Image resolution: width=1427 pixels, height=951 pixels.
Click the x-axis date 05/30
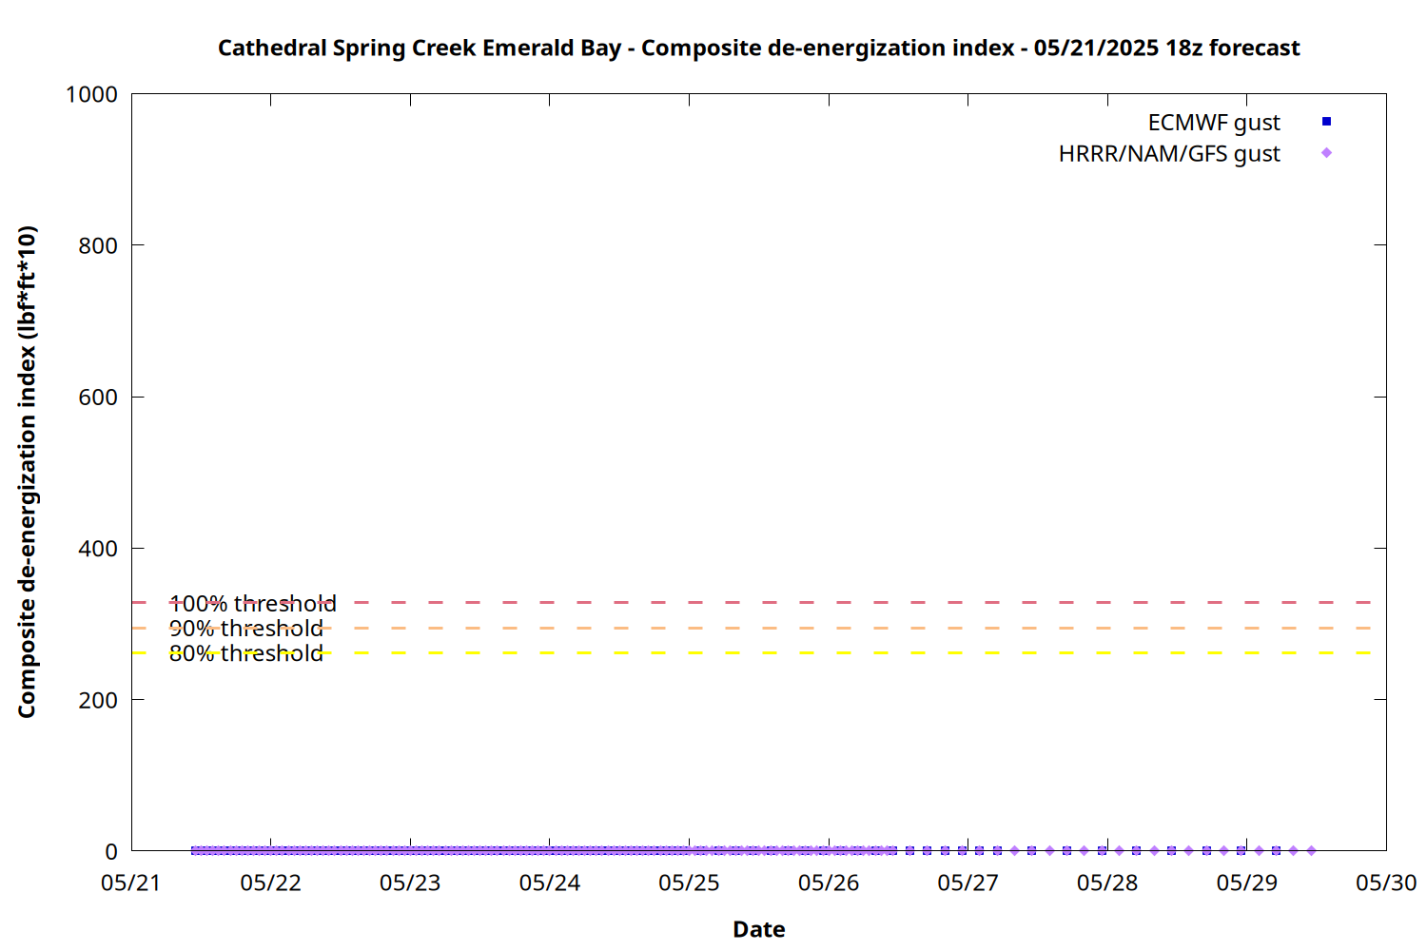click(x=1386, y=883)
